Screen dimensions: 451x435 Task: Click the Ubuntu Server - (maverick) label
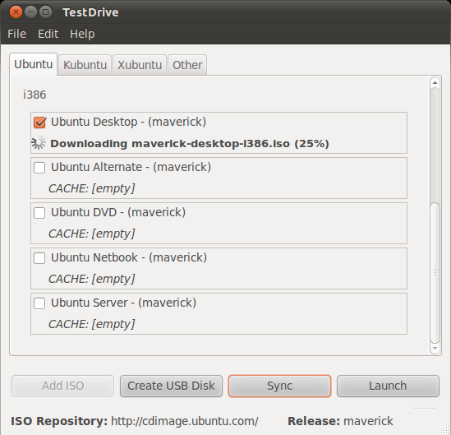(124, 303)
